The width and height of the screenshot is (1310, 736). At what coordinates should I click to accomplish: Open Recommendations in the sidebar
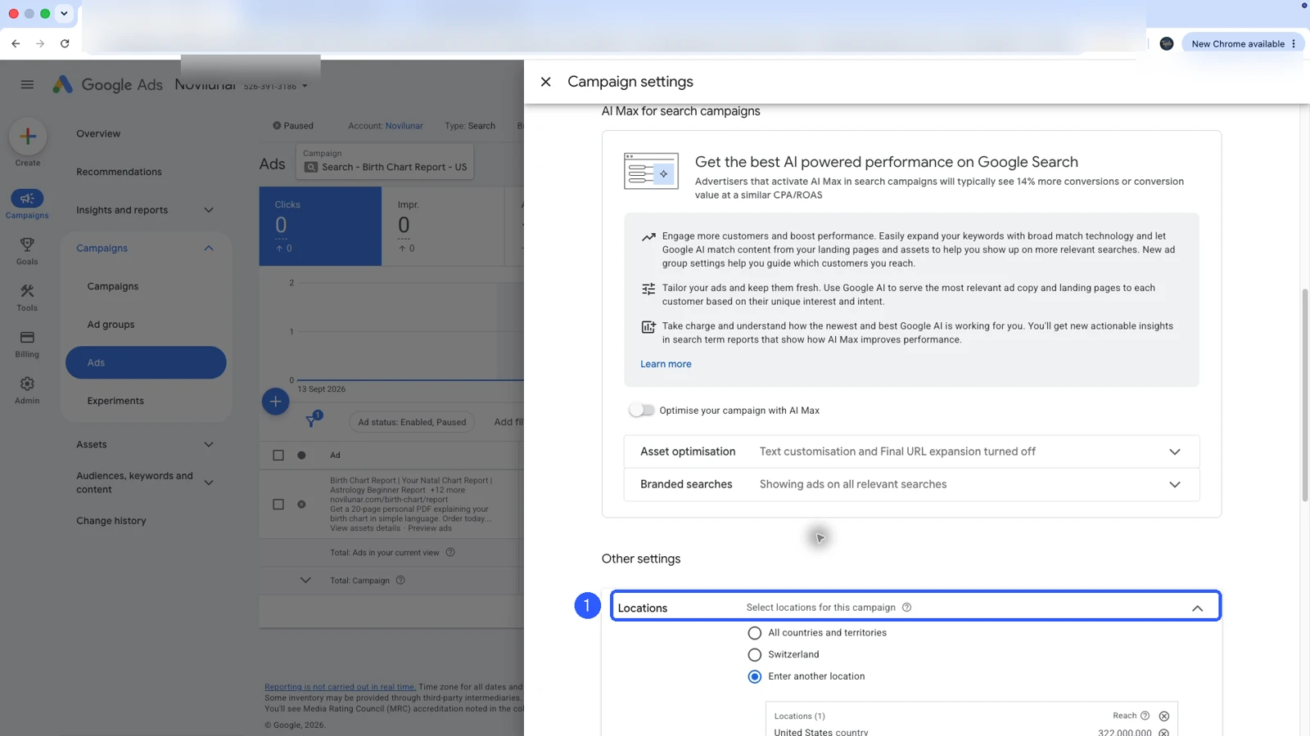point(119,172)
